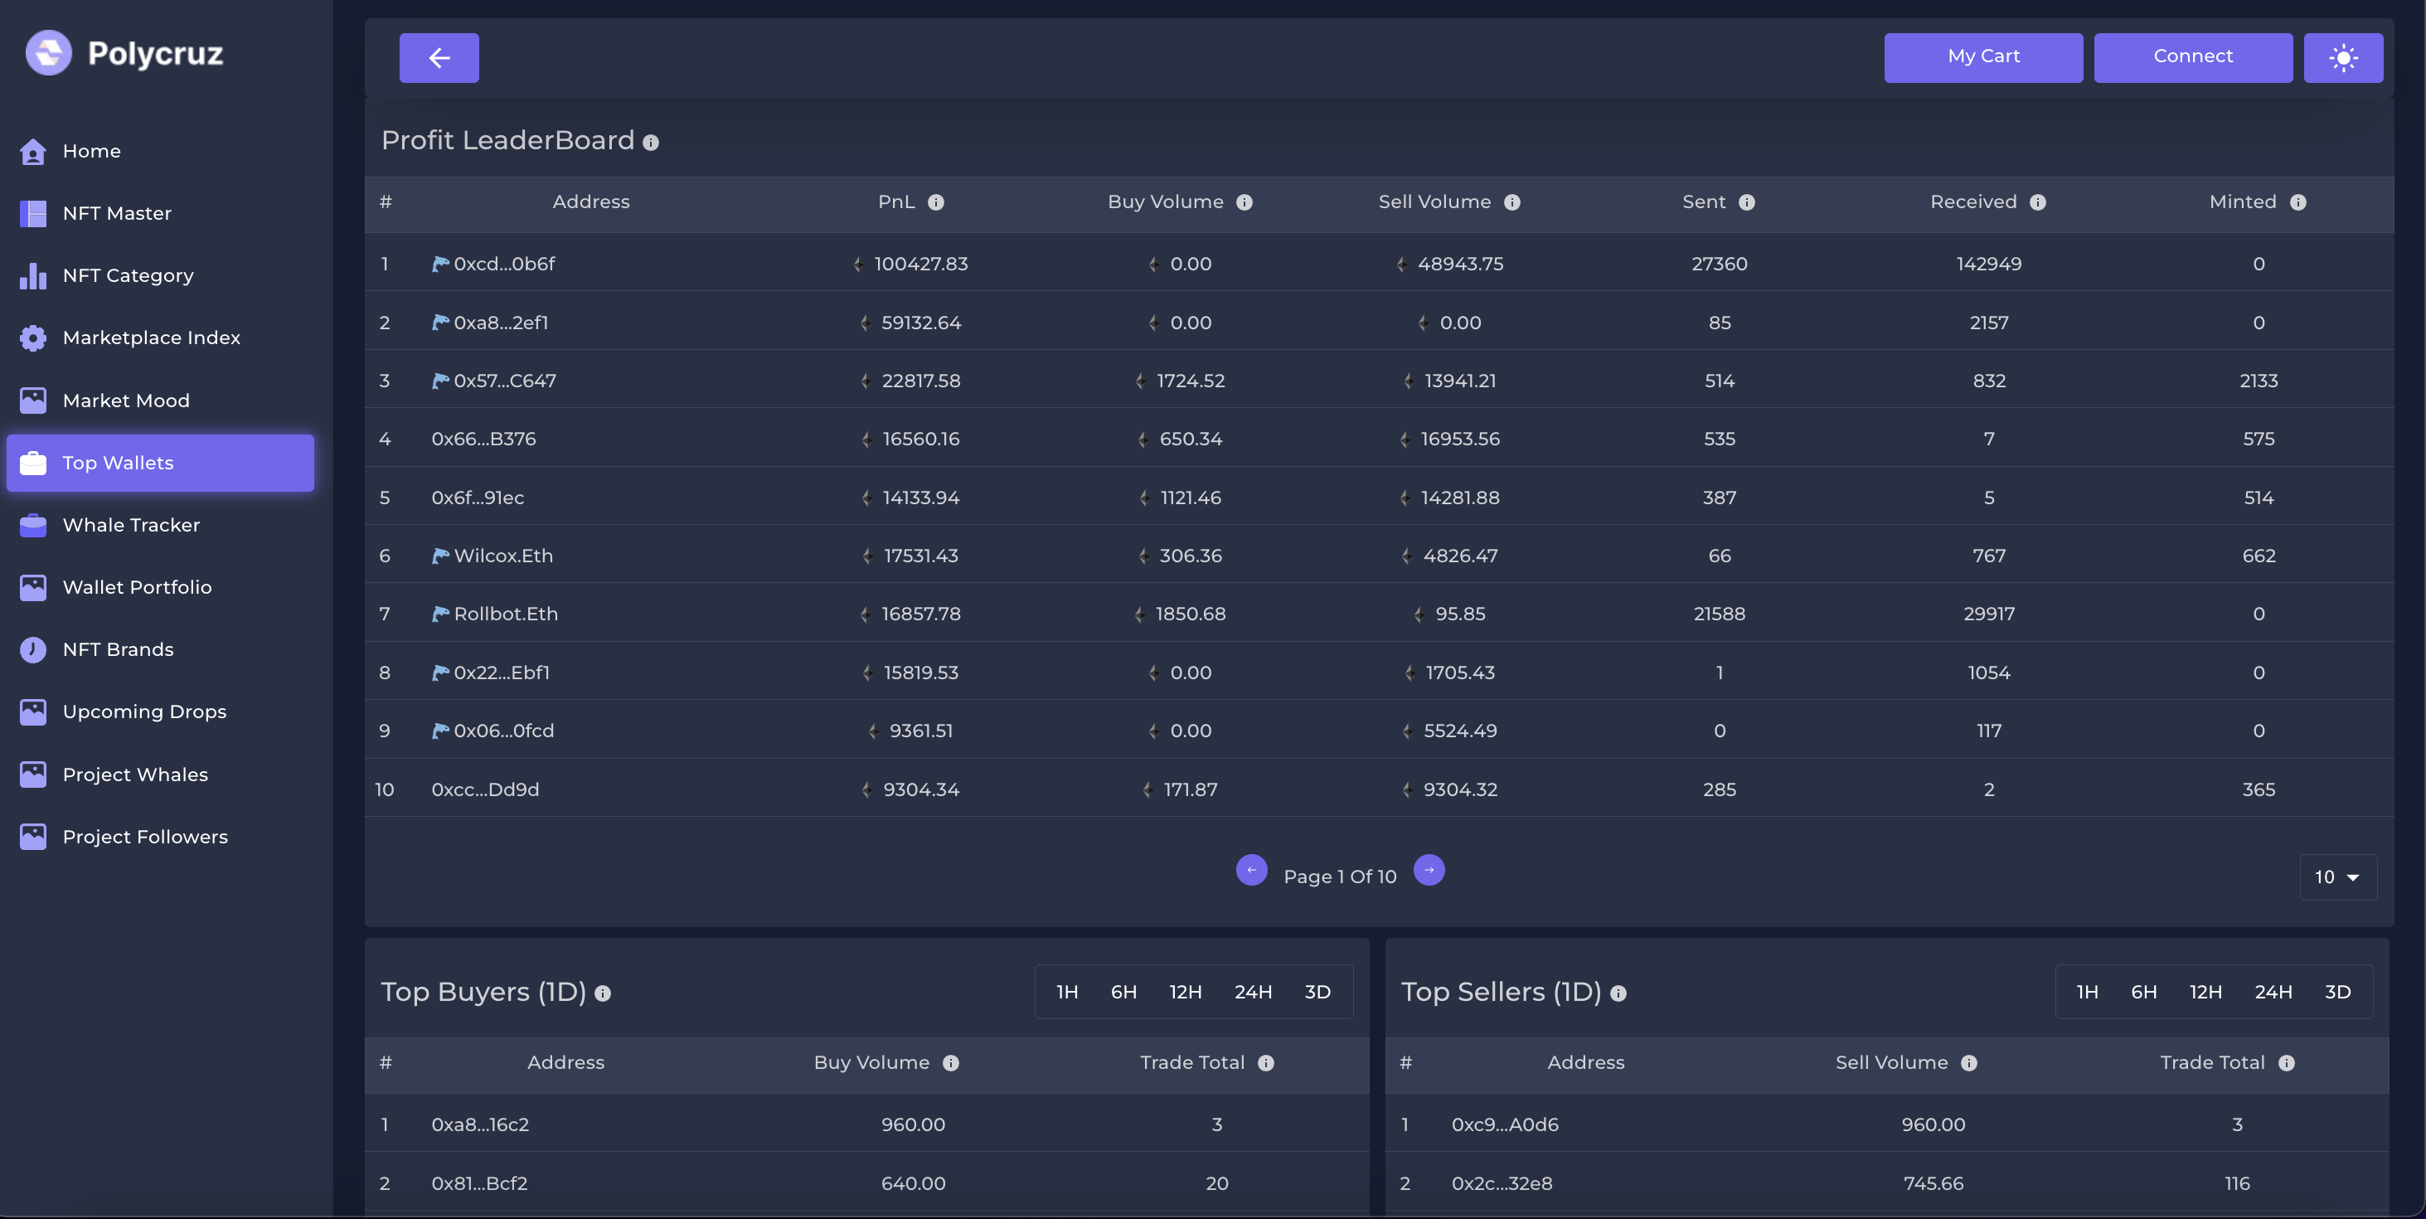Click the Received column info icon
This screenshot has height=1219, width=2426.
click(2038, 202)
